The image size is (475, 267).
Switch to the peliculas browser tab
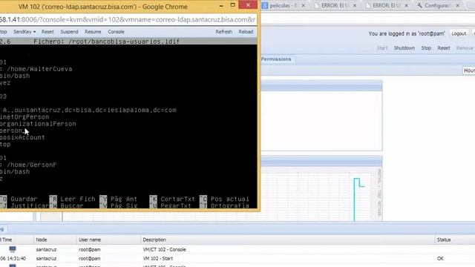point(284,5)
